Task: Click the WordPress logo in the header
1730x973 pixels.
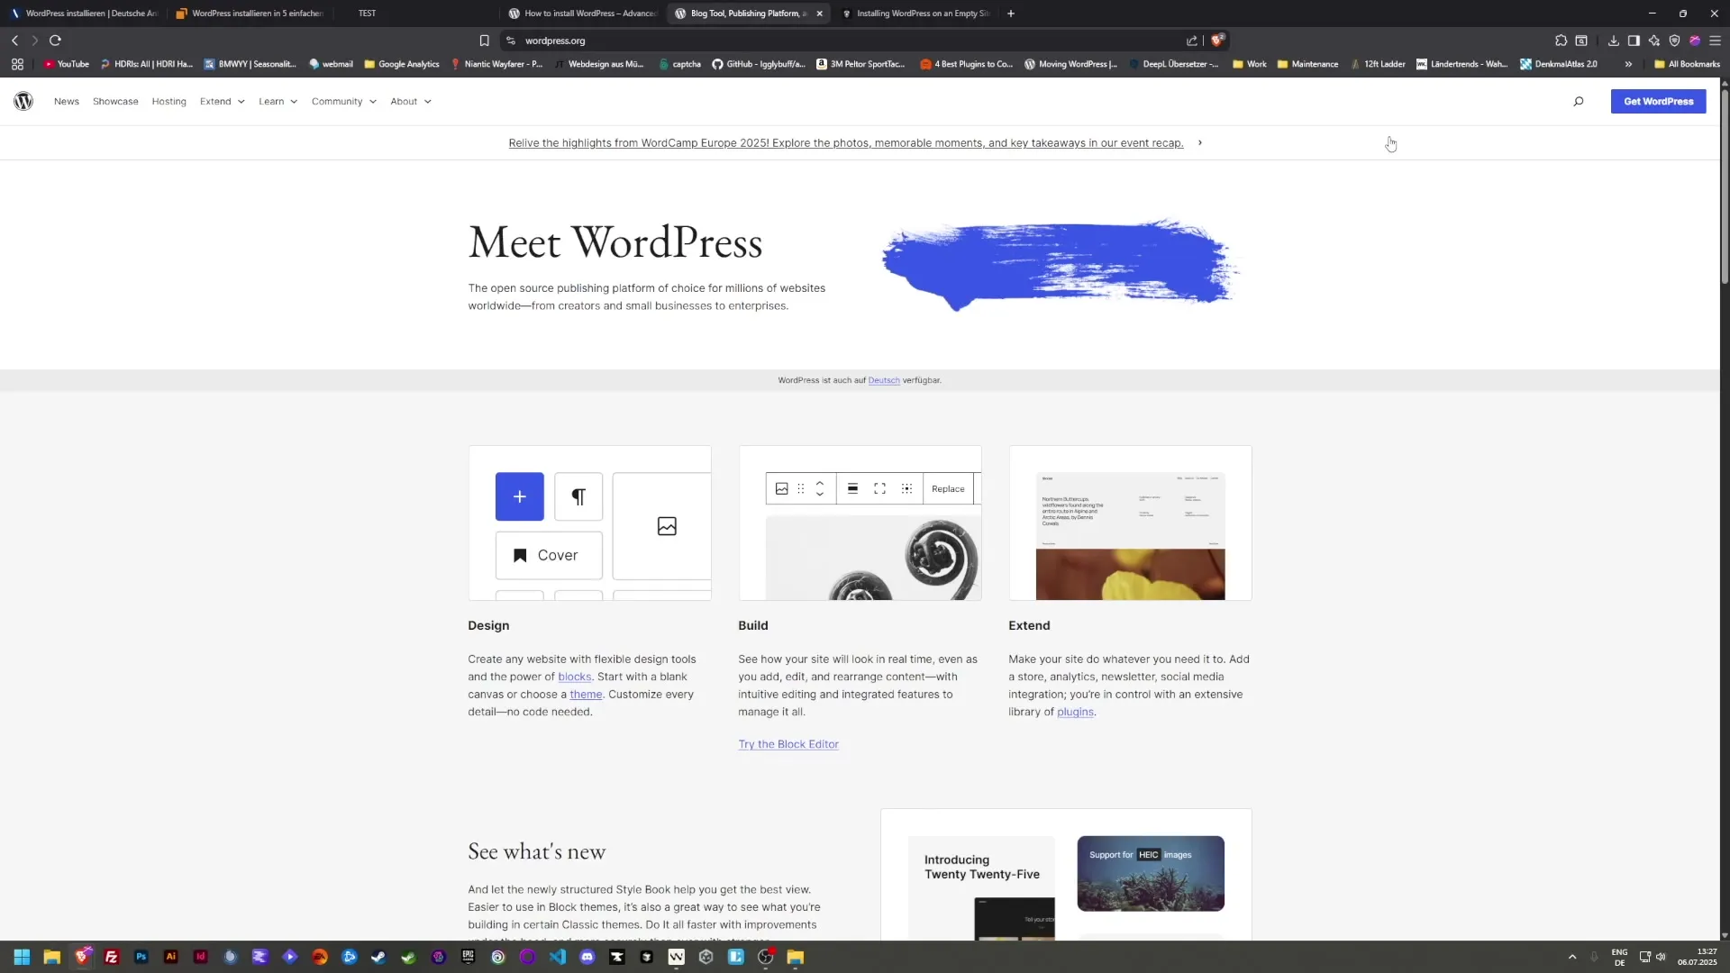Action: coord(23,101)
